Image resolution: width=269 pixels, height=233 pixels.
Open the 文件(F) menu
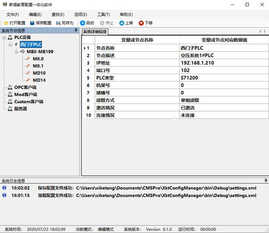13,14
